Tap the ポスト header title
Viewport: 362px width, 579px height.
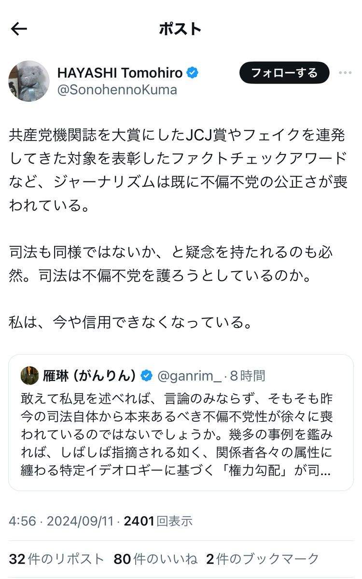coord(181,29)
